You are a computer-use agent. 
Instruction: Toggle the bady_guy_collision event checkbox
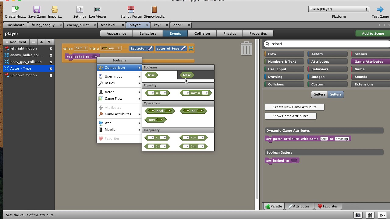pyautogui.click(x=51, y=62)
